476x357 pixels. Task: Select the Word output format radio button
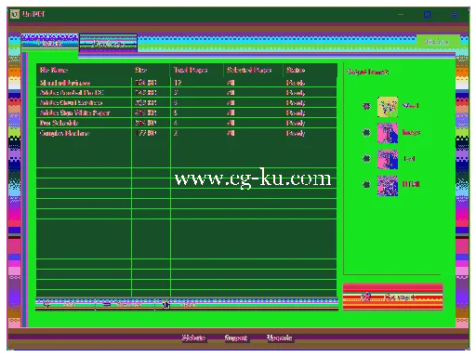coord(366,106)
